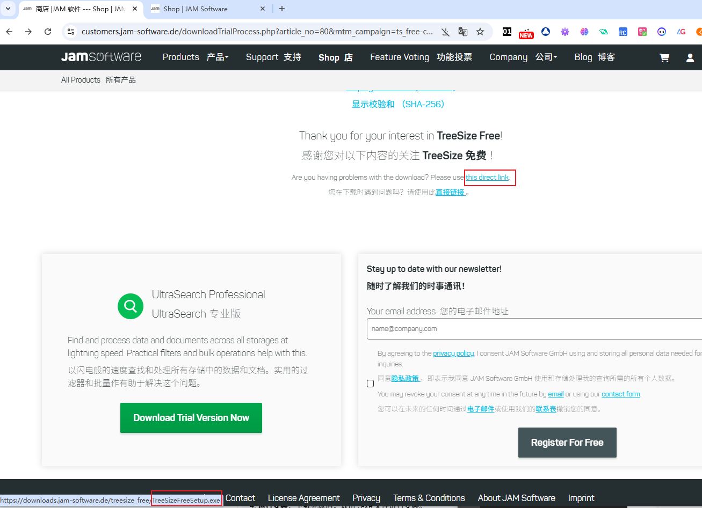This screenshot has height=508, width=702.
Task: Open the shopping cart
Action: pos(664,57)
